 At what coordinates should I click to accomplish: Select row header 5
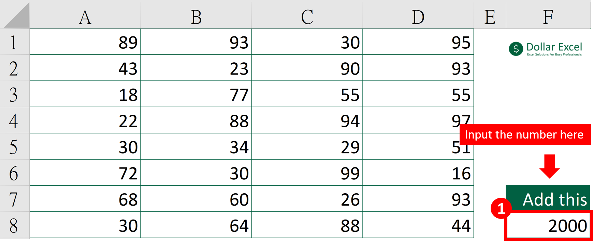[14, 146]
